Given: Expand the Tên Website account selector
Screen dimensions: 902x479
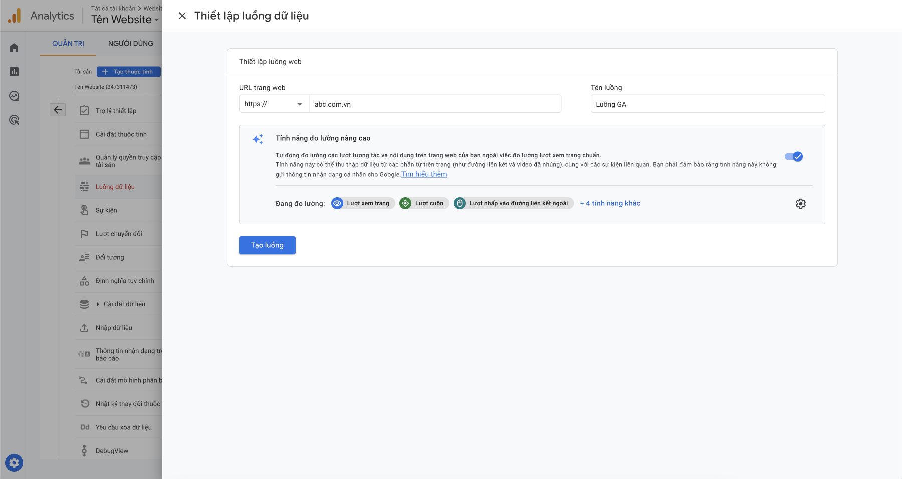Looking at the screenshot, I should click(x=125, y=20).
